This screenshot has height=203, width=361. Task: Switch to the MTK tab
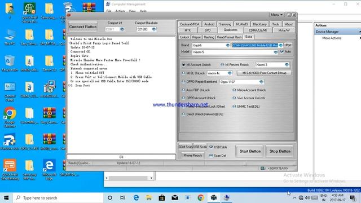click(x=188, y=30)
